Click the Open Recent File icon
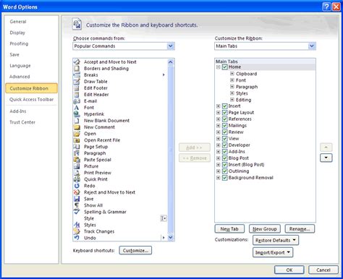The height and width of the screenshot is (279, 343). [x=77, y=140]
